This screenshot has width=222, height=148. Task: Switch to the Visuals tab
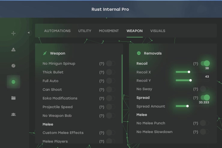pyautogui.click(x=158, y=31)
